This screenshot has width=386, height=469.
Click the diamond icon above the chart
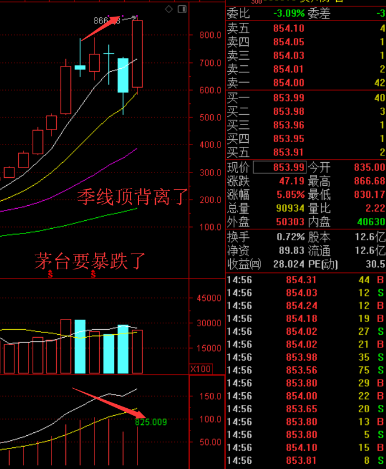click(169, 9)
